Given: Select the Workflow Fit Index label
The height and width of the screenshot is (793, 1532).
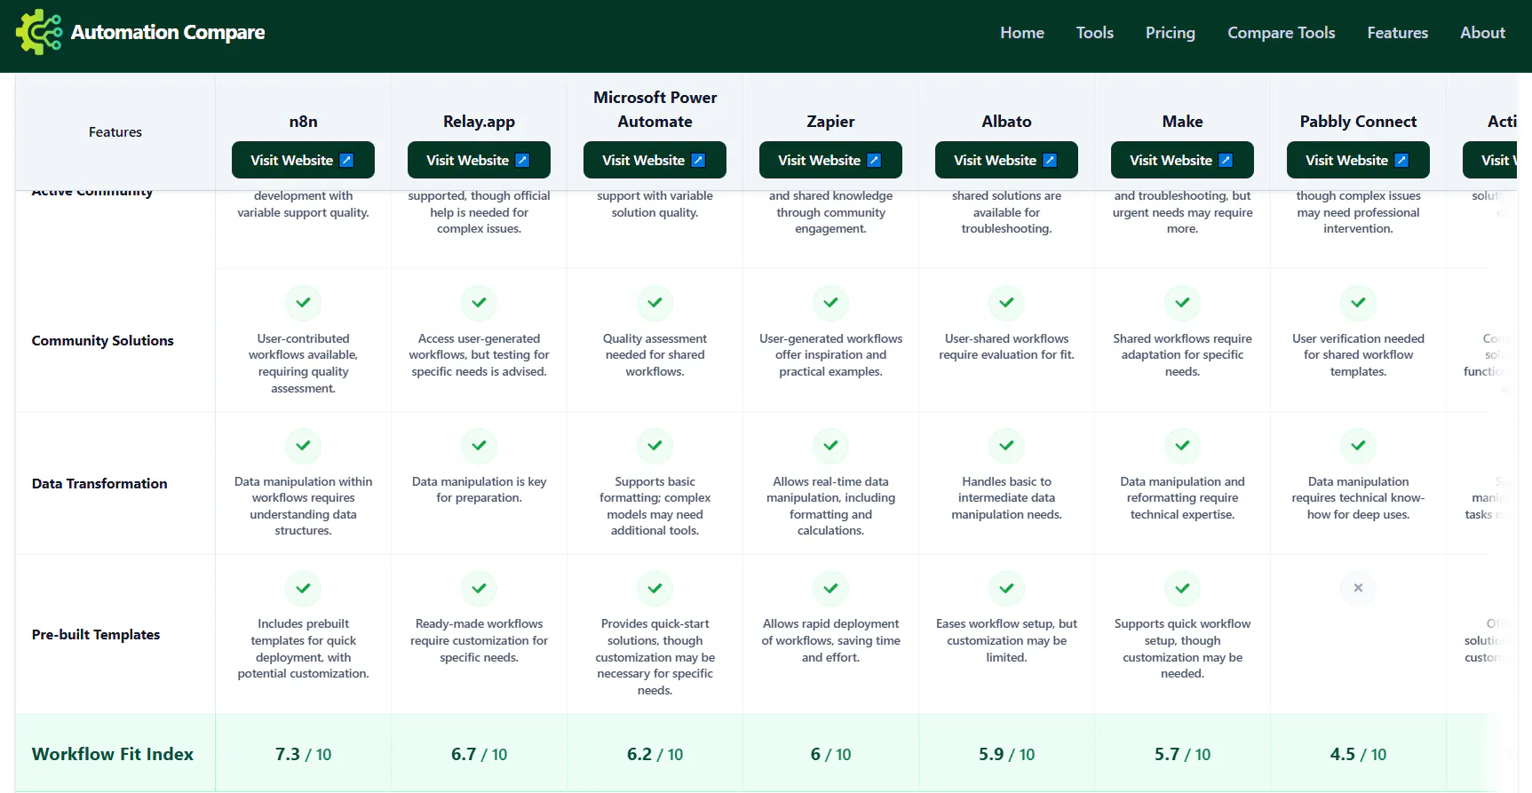Looking at the screenshot, I should [x=113, y=754].
